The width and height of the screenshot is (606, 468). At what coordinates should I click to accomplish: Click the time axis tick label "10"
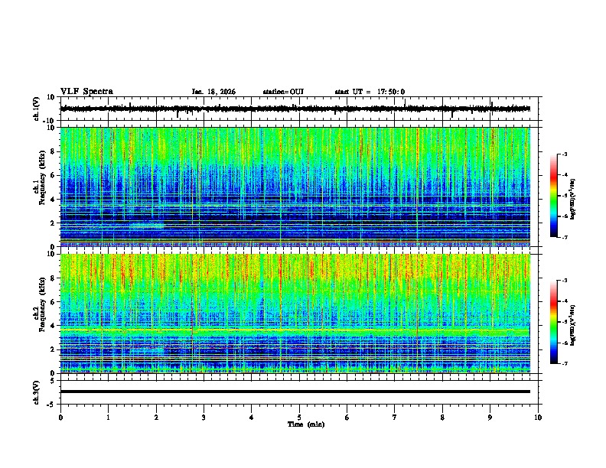538,418
